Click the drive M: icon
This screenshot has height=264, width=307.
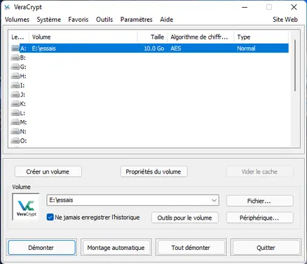point(15,122)
